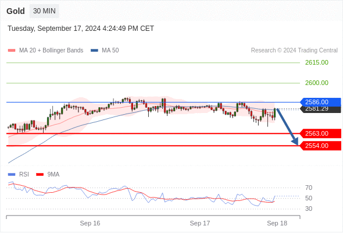The width and height of the screenshot is (343, 233).
Task: Click the Sep 18 date axis label
Action: point(277,223)
